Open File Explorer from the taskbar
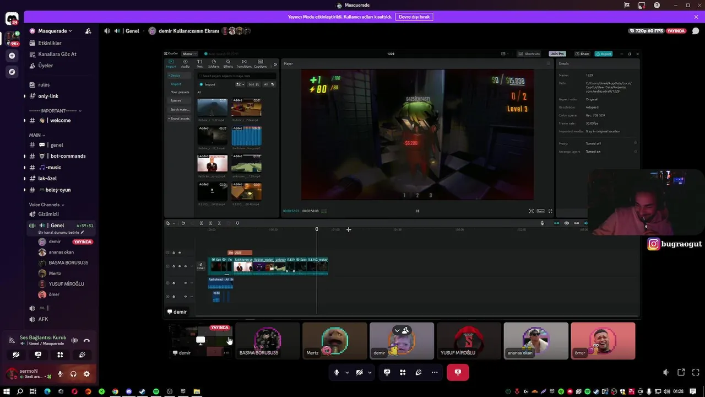The image size is (705, 397). click(x=197, y=391)
